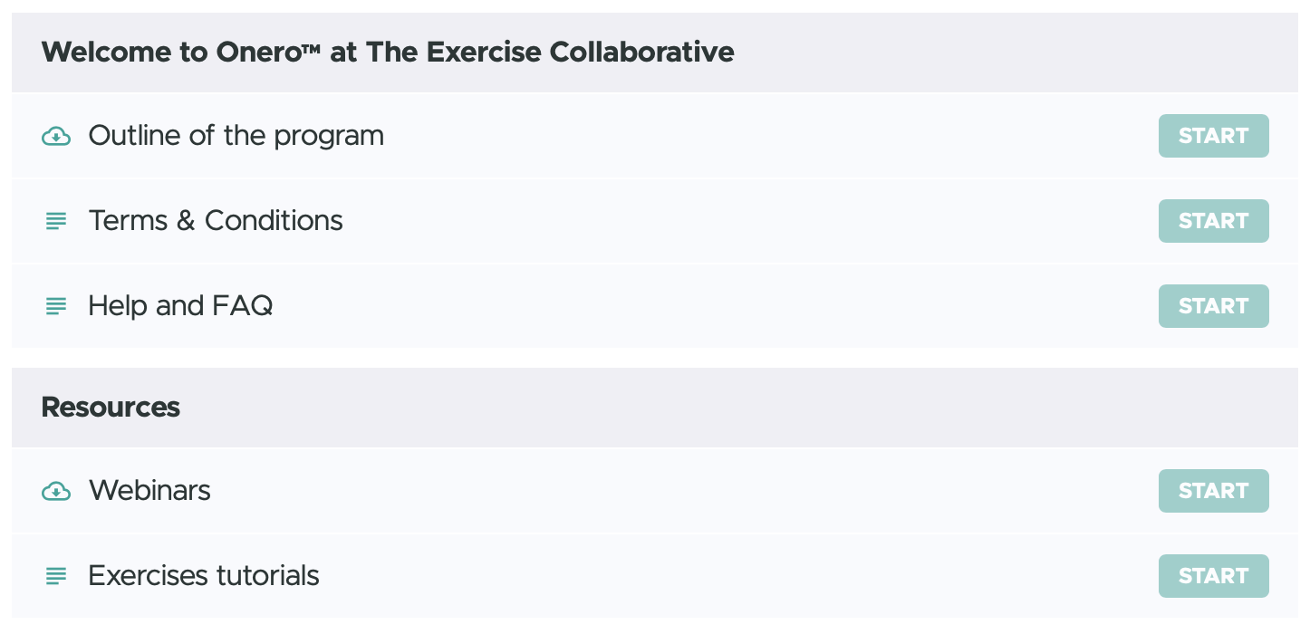This screenshot has width=1310, height=634.
Task: Click the text lines icon beside Help and FAQ
Action: pyautogui.click(x=56, y=306)
